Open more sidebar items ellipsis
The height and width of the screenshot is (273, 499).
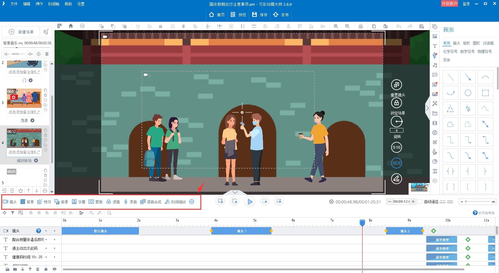(x=435, y=181)
